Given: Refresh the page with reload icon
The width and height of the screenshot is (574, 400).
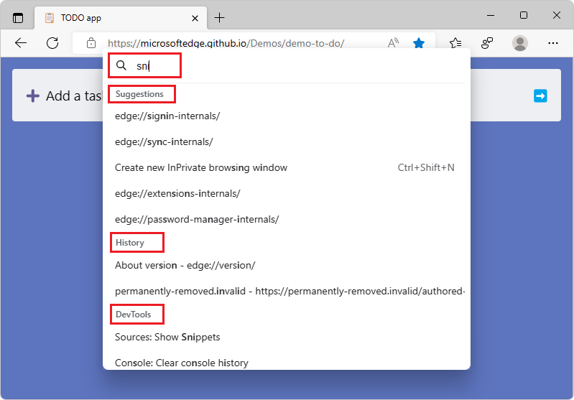Looking at the screenshot, I should point(52,43).
